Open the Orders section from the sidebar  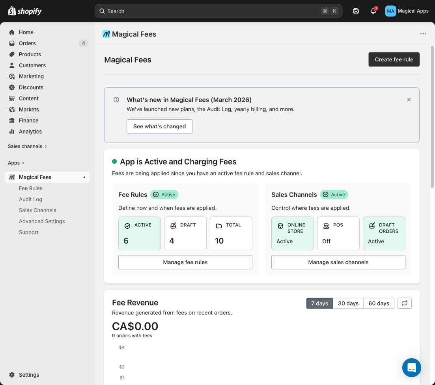27,43
